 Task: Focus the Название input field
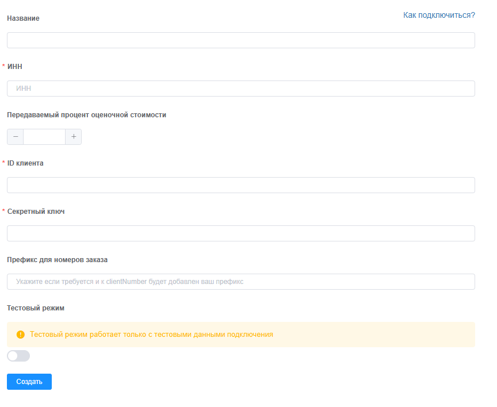pyautogui.click(x=240, y=40)
